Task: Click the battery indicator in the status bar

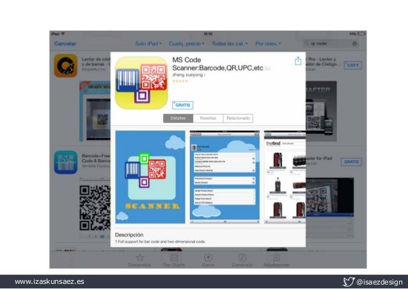Action: pos(361,34)
